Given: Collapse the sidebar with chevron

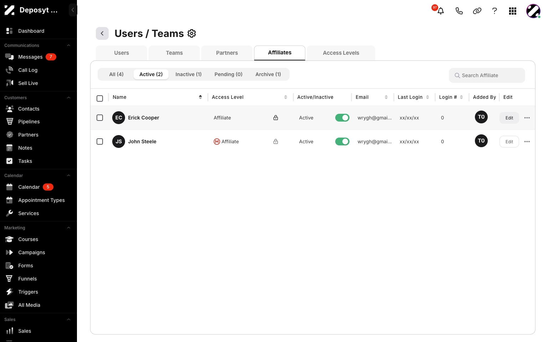Looking at the screenshot, I should pos(73,10).
